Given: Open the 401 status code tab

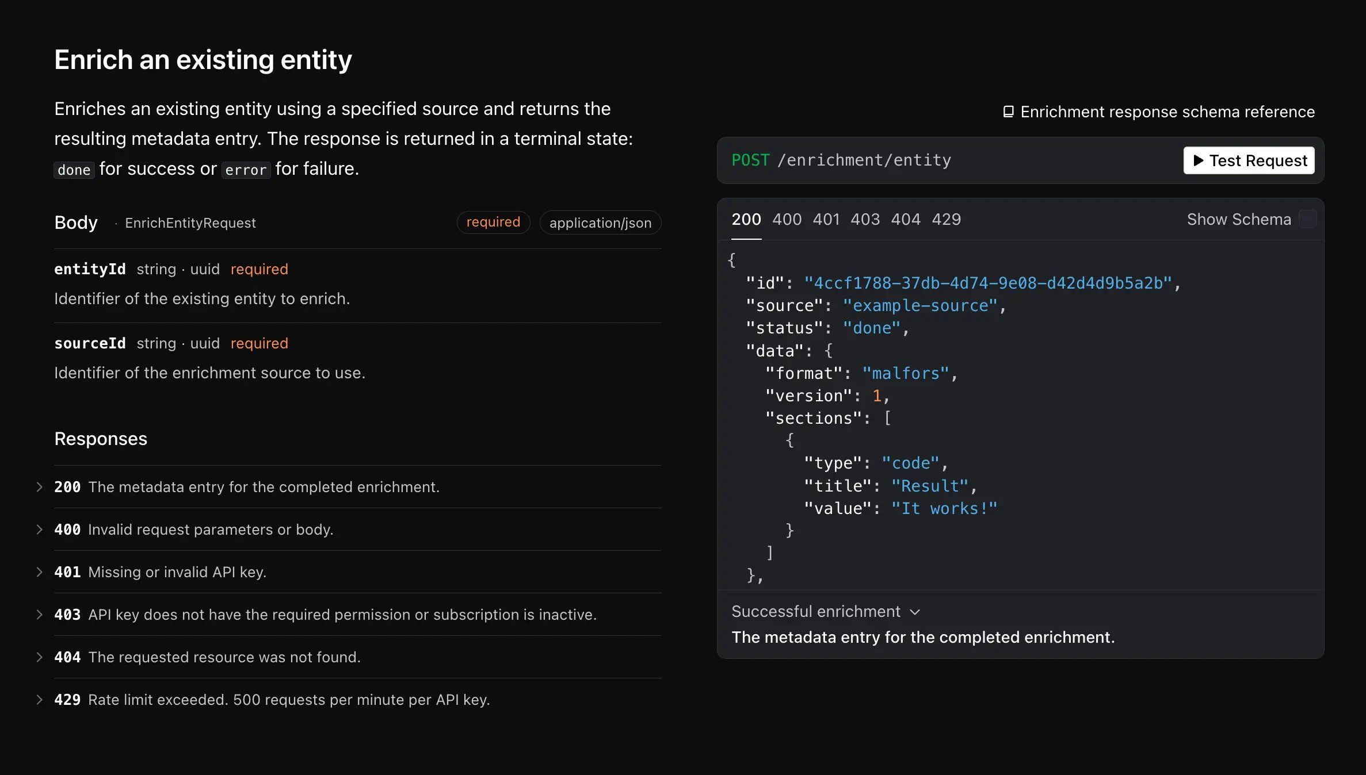Looking at the screenshot, I should coord(826,219).
